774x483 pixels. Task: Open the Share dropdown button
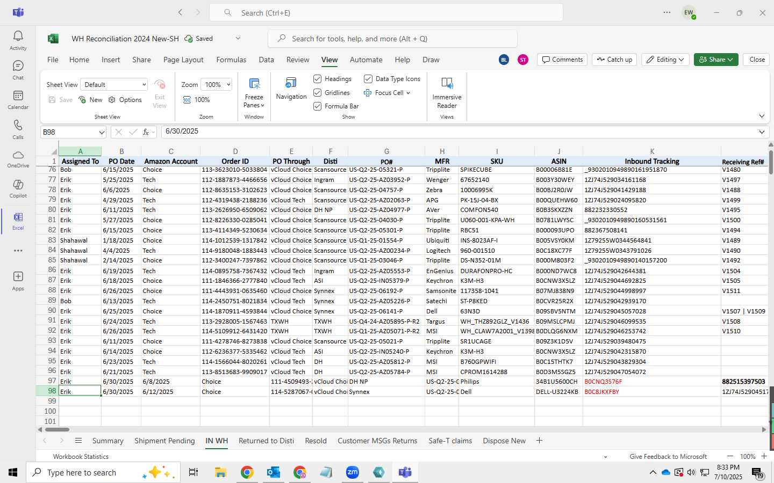point(716,60)
